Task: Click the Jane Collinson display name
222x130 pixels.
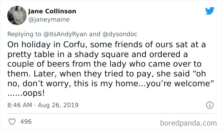Action: (x=52, y=11)
